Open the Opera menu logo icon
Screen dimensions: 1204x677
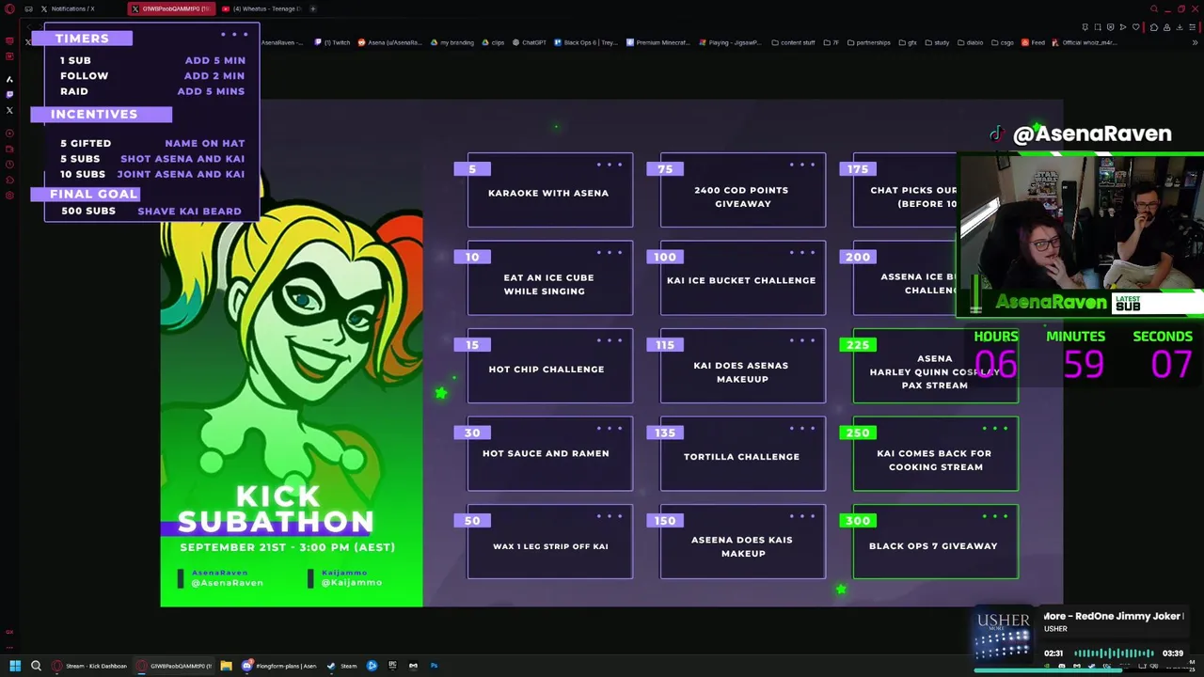[9, 8]
